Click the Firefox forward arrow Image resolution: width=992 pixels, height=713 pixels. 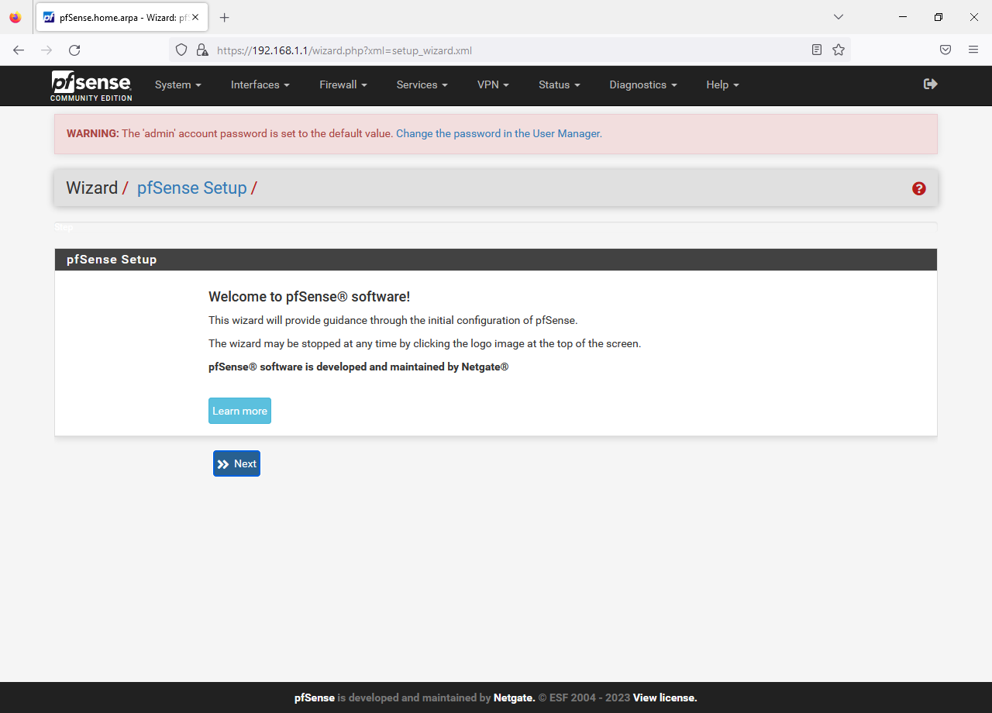[x=46, y=50]
